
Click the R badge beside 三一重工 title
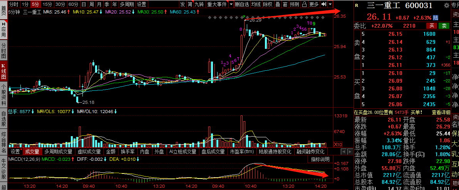point(357,5)
